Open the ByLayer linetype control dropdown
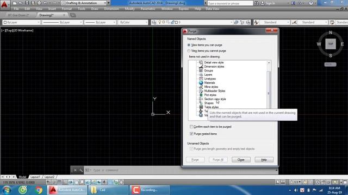 pos(63,22)
